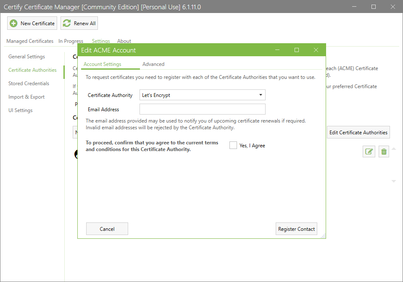Select Certificate Authorities in the sidebar

tap(32, 70)
